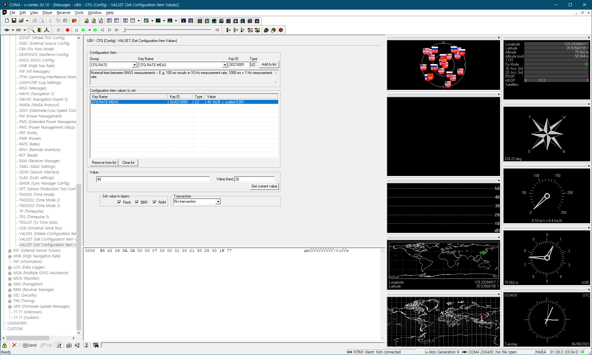Viewport: 592px width, 355px height.
Task: Toggle the BBR layer checkbox
Action: coord(137,202)
